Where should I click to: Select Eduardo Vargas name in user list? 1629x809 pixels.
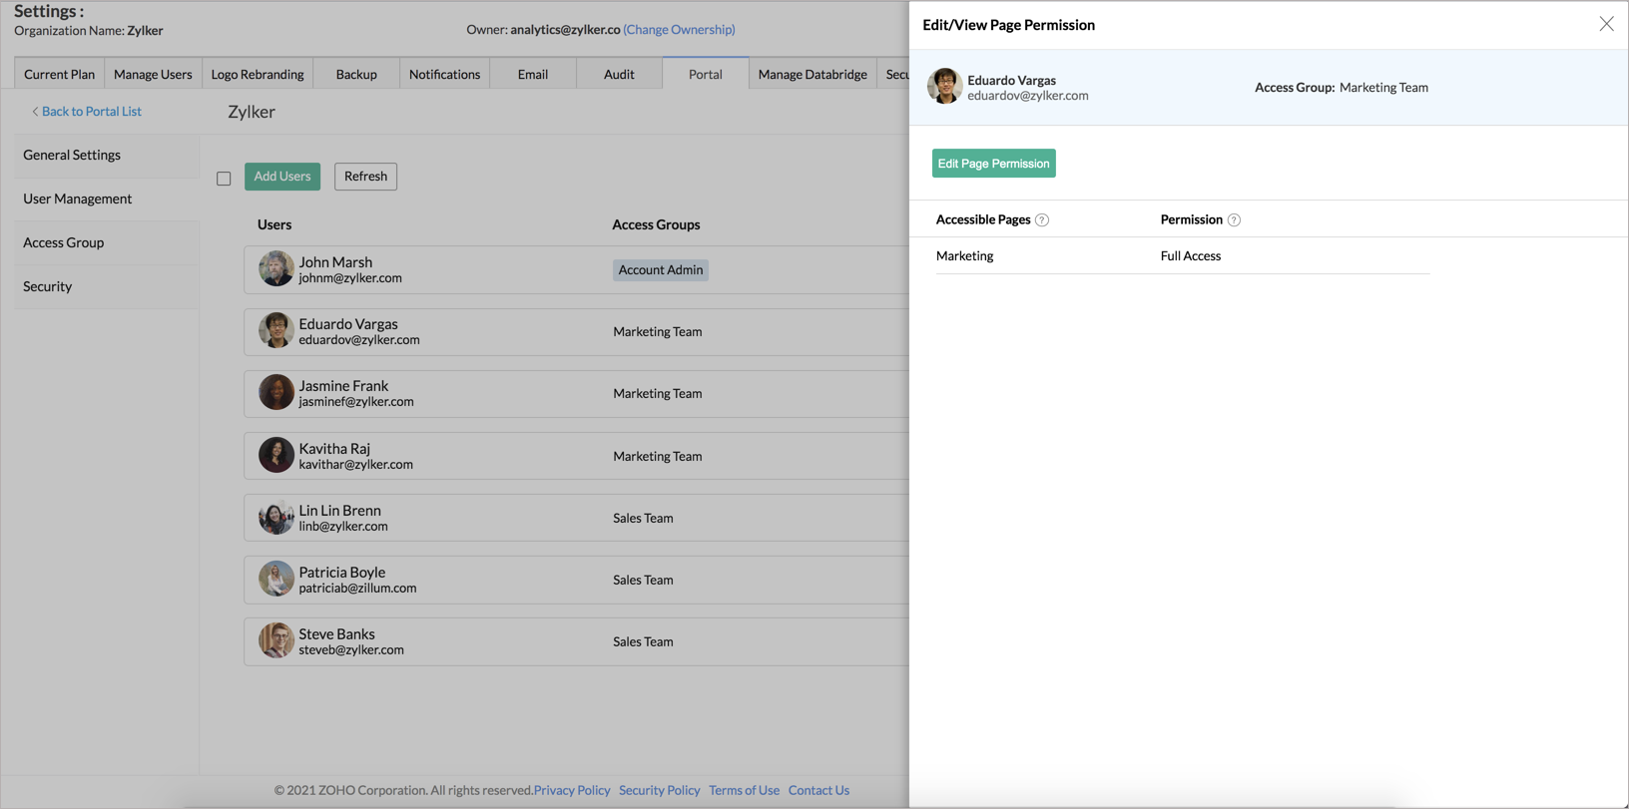[348, 324]
